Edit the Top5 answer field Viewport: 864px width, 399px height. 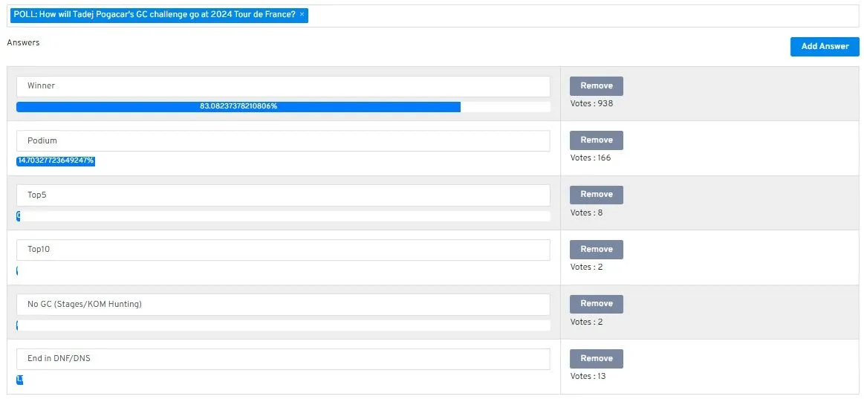283,195
